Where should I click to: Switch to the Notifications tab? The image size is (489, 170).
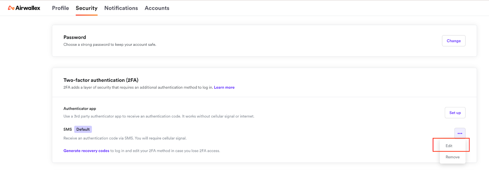(x=121, y=8)
